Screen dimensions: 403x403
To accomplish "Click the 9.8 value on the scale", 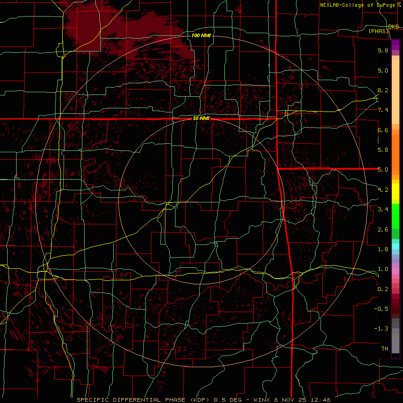I will point(383,50).
